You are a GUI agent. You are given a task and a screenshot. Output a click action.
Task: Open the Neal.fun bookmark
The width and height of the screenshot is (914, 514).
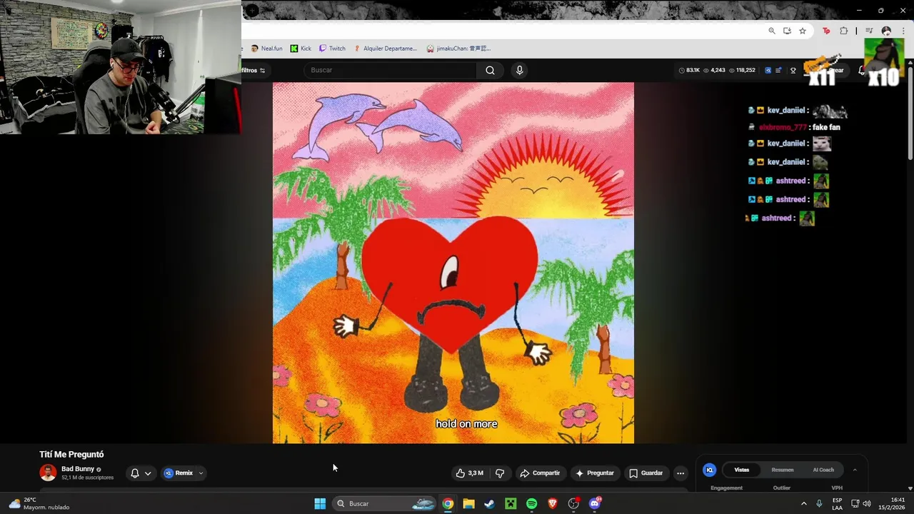266,49
